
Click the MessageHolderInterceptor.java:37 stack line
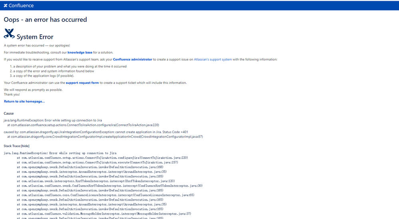click(x=104, y=214)
